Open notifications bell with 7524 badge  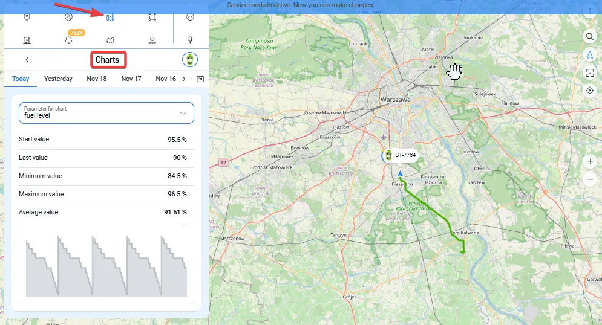point(69,40)
